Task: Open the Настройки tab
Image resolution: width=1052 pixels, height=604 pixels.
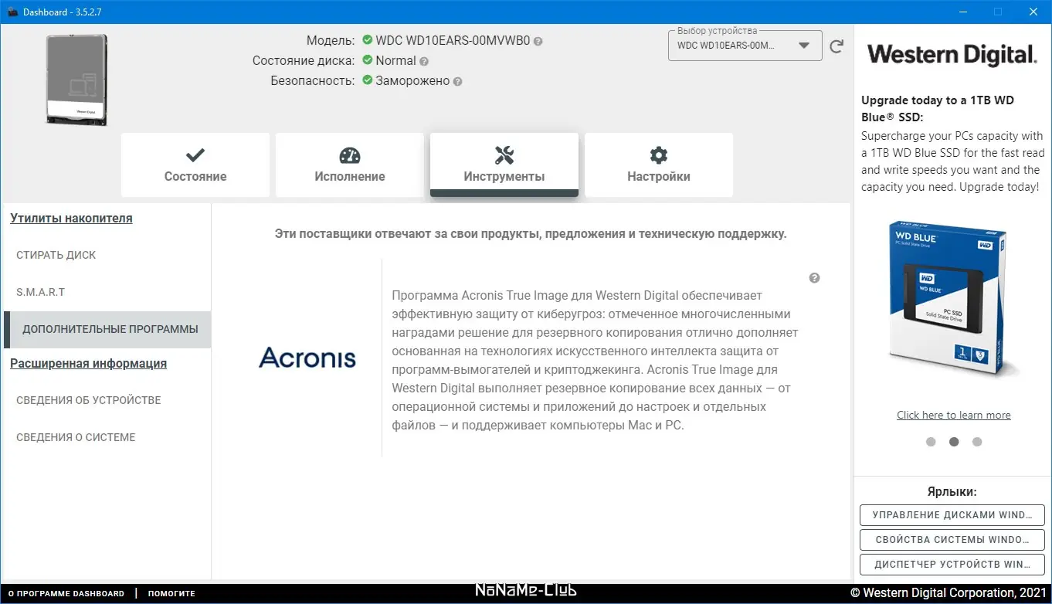Action: [x=659, y=165]
